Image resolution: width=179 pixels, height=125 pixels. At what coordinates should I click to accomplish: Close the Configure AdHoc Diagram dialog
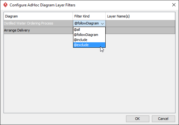(x=174, y=5)
